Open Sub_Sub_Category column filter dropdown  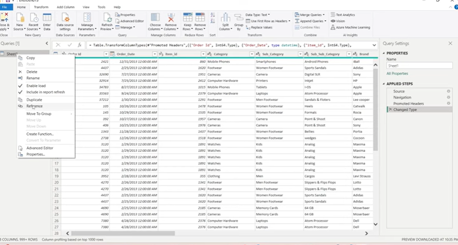pos(348,54)
